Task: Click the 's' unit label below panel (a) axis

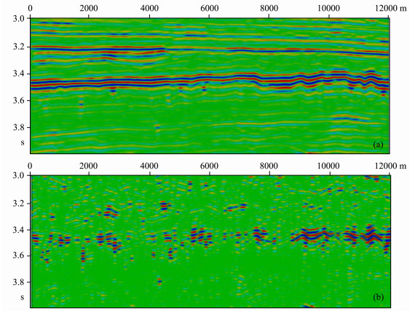Action: [x=23, y=143]
